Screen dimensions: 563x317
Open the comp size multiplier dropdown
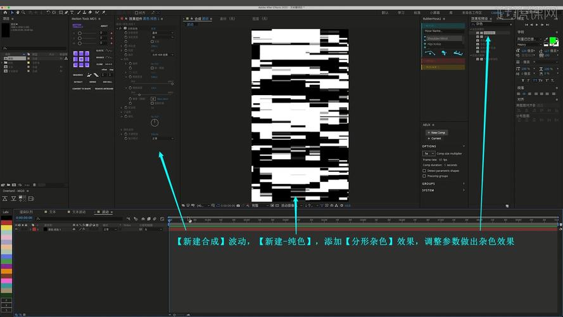(429, 153)
